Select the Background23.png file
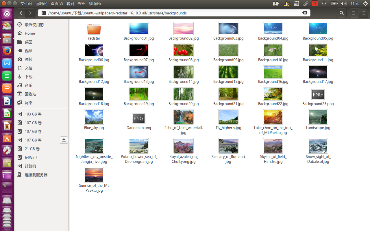The width and height of the screenshot is (370, 231). click(x=318, y=94)
